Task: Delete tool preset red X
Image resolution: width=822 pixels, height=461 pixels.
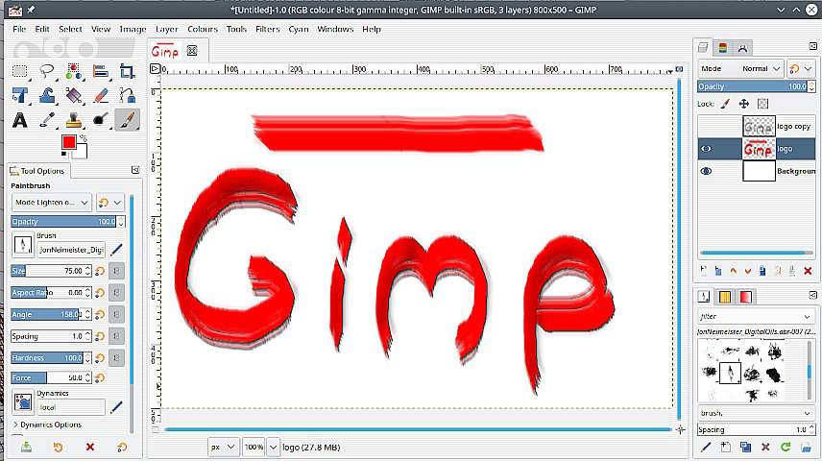Action: (90, 447)
